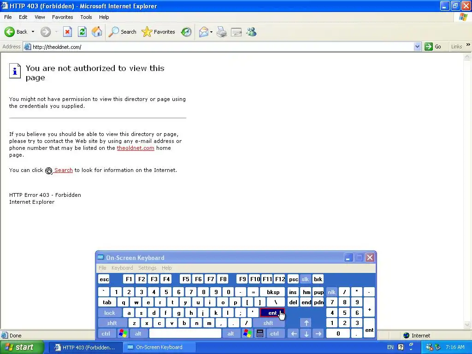This screenshot has width=472, height=354.
Task: Print the page with printer icon
Action: 222,32
